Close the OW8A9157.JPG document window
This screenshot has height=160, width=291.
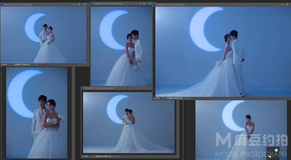(85, 4)
